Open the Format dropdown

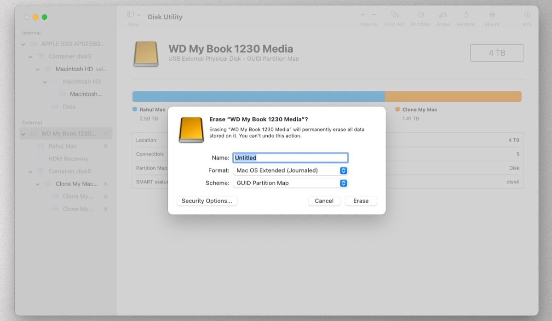[x=290, y=171]
